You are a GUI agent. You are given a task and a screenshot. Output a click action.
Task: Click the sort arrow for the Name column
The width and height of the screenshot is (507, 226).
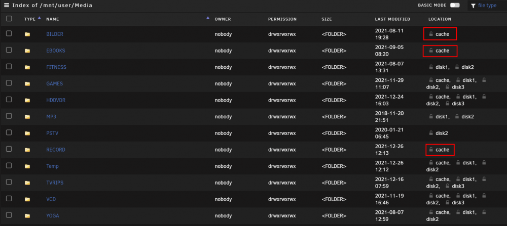[x=208, y=18]
